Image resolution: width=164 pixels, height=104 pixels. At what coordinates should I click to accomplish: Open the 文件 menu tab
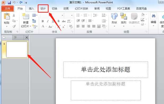tap(7, 8)
